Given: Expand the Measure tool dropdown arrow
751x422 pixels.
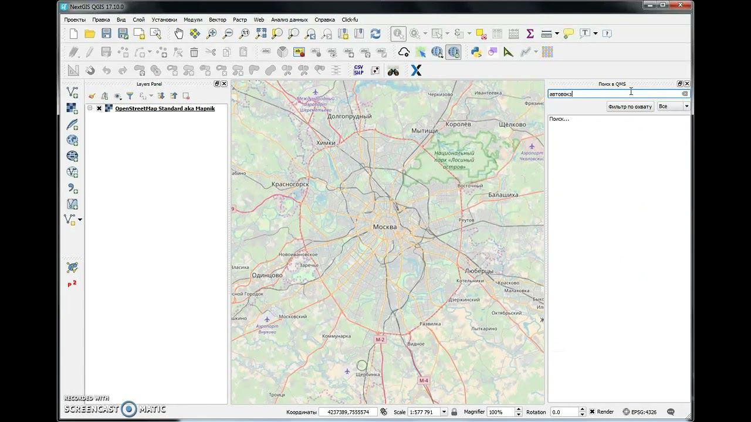Looking at the screenshot, I should [x=557, y=34].
